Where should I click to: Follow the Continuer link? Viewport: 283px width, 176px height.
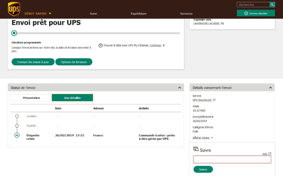click(155, 46)
